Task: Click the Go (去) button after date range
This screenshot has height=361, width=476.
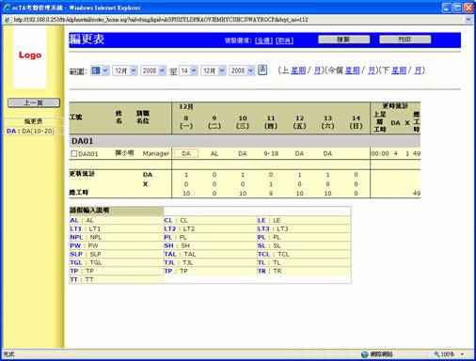Action: (262, 70)
